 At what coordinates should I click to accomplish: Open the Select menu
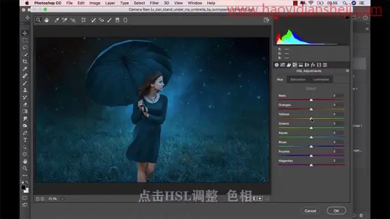coord(139,3)
